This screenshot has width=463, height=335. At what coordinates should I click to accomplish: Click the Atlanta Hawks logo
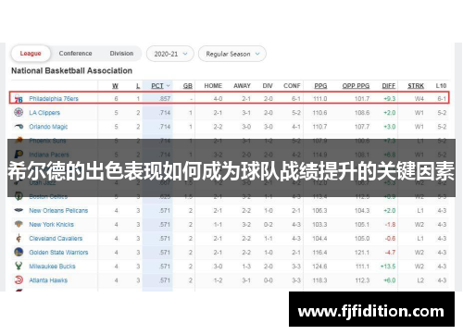19,280
